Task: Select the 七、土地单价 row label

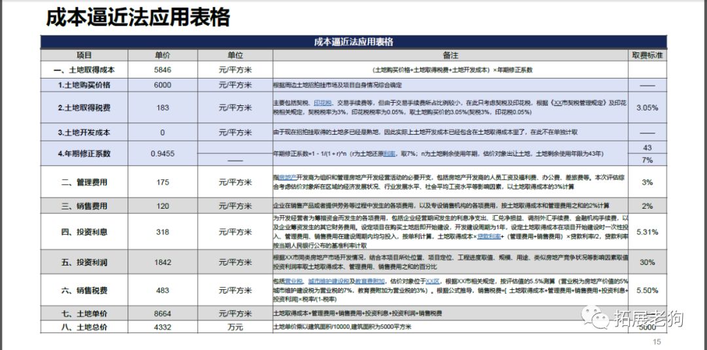Action: [x=84, y=313]
